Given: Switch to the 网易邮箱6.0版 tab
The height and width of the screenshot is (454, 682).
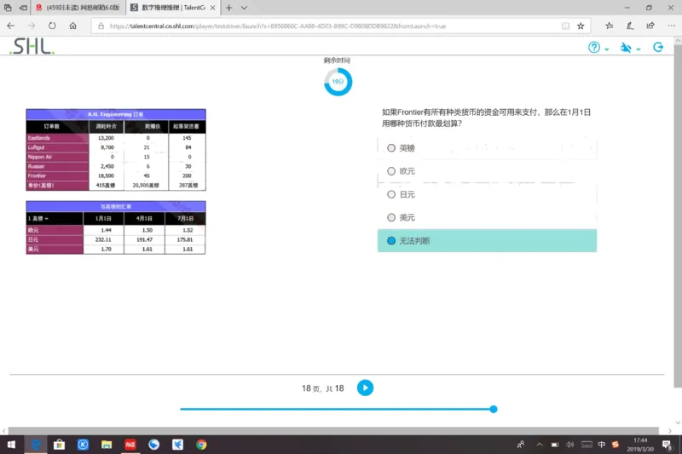Looking at the screenshot, I should (78, 8).
